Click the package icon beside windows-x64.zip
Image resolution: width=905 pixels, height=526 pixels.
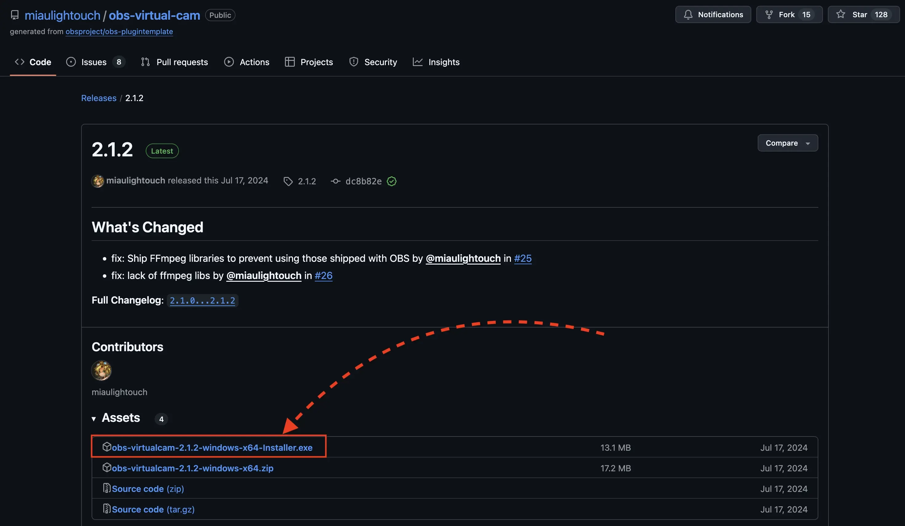(106, 468)
